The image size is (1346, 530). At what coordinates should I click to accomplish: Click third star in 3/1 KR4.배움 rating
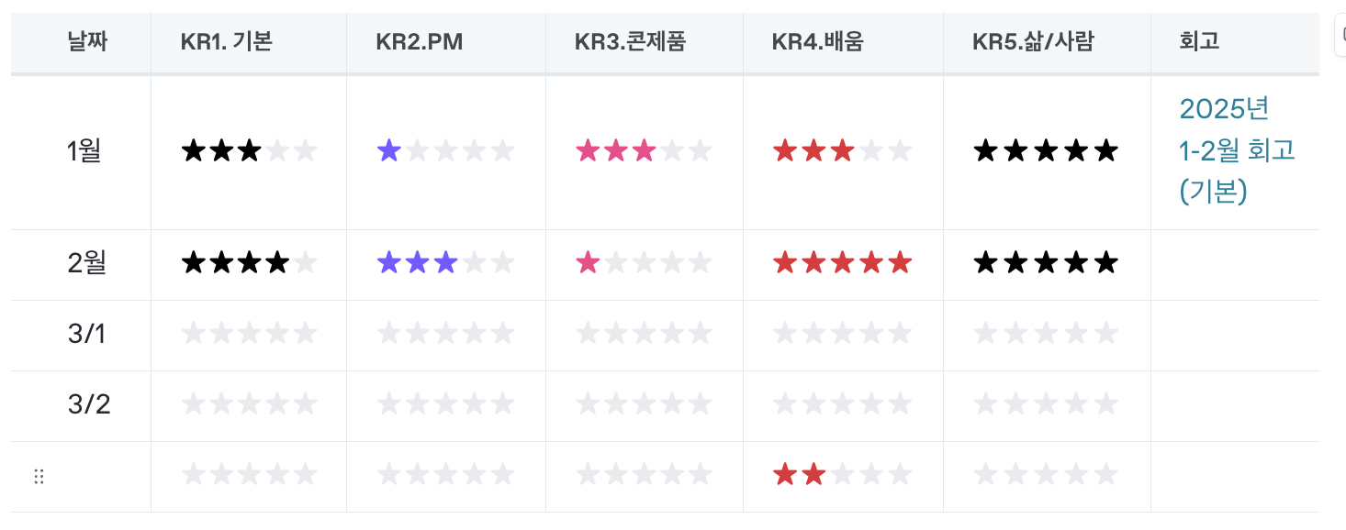coord(842,334)
